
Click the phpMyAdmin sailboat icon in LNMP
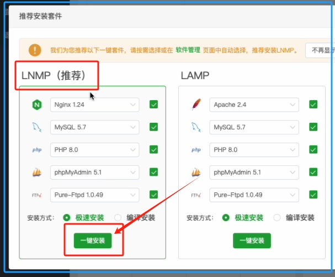pyautogui.click(x=37, y=173)
